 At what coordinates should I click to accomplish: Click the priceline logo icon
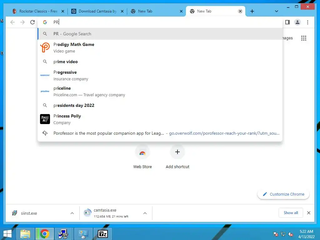(x=45, y=91)
